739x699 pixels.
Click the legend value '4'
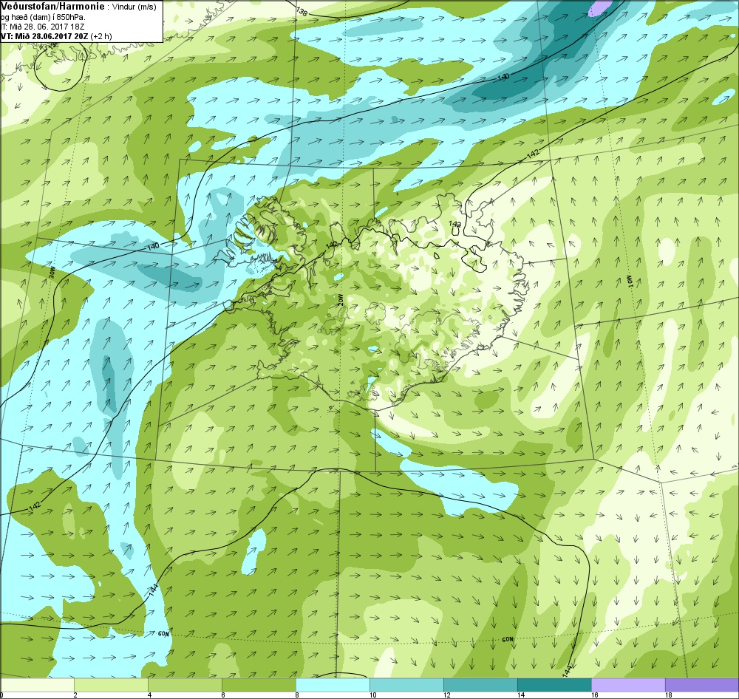[x=149, y=695]
